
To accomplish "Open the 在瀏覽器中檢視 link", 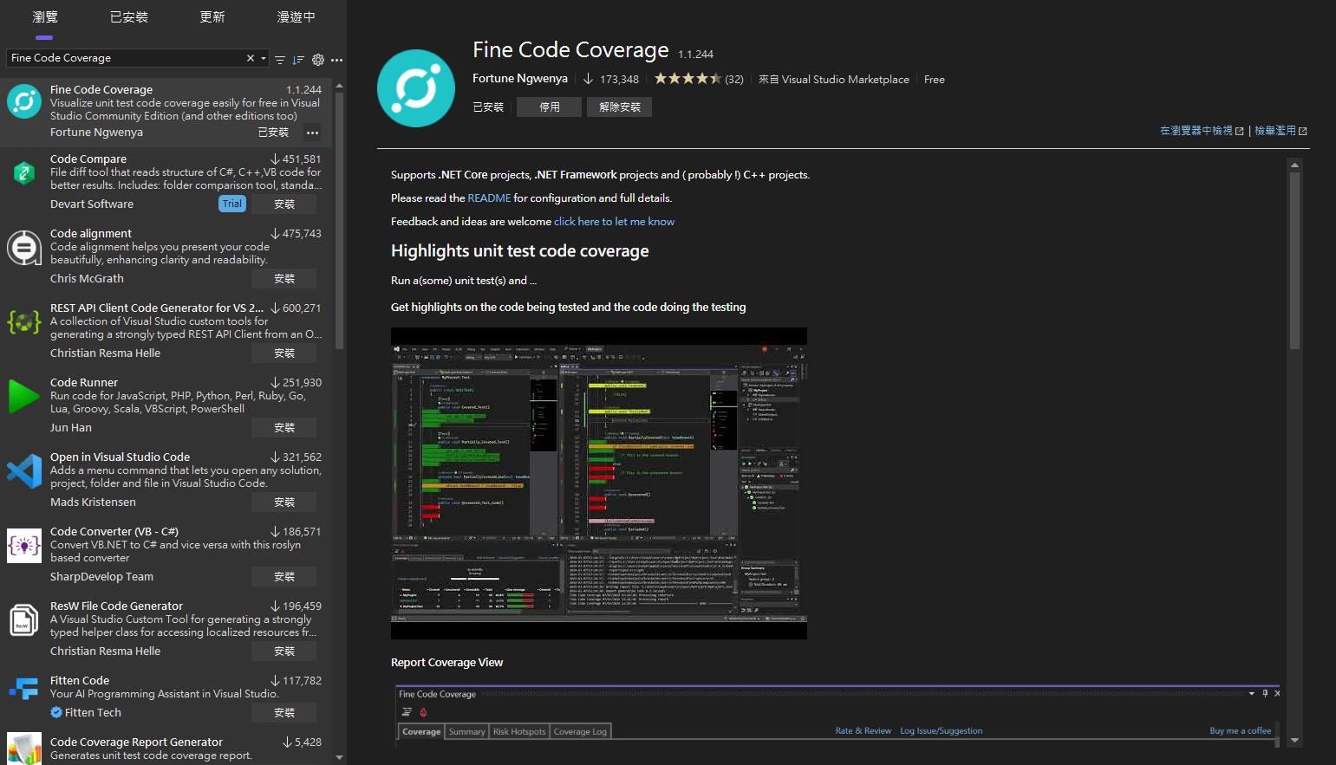I will click(1196, 131).
